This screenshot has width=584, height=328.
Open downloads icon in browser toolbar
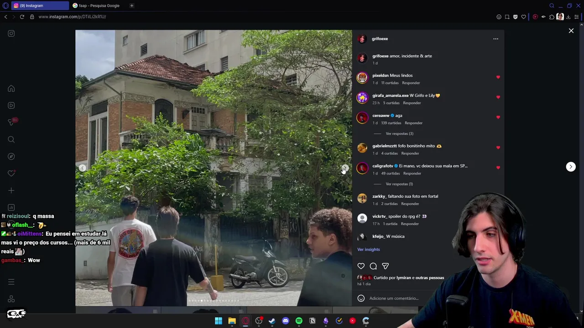tap(568, 17)
